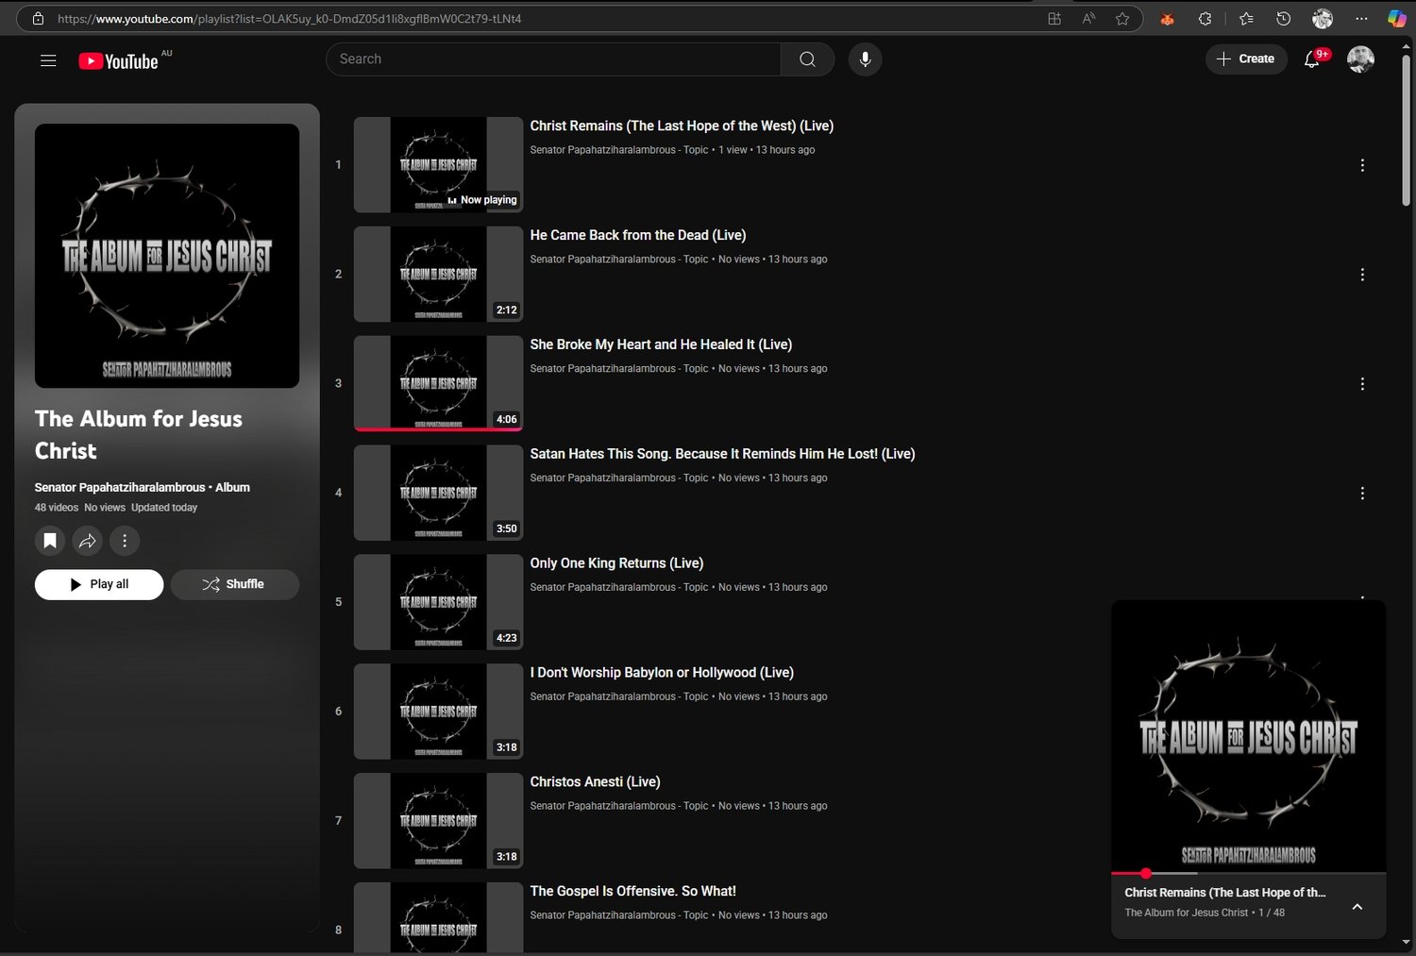This screenshot has width=1416, height=956.
Task: Open Senator Papahatziharalambrous artist link under the album title
Action: (x=120, y=488)
